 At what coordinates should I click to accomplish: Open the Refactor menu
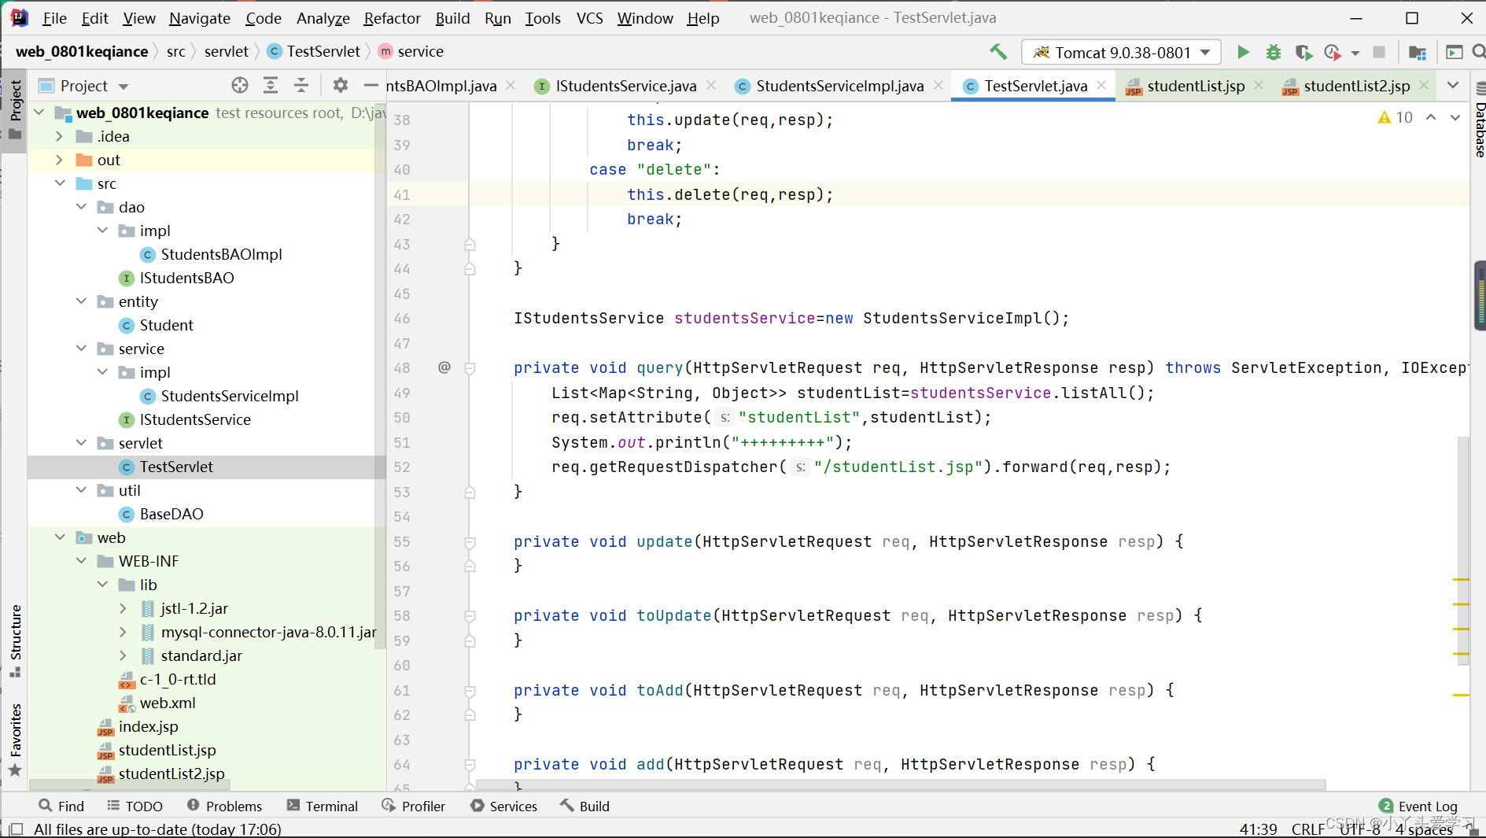click(x=392, y=18)
